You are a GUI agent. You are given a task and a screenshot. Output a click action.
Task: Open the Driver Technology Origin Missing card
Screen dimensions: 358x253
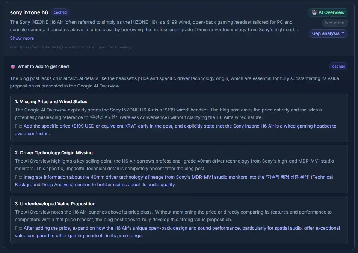click(x=179, y=169)
